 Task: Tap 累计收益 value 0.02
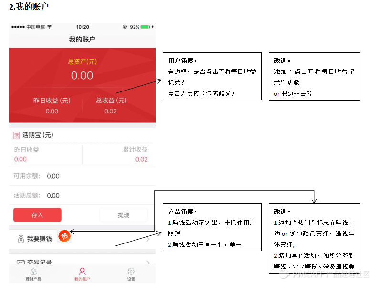tap(141, 159)
